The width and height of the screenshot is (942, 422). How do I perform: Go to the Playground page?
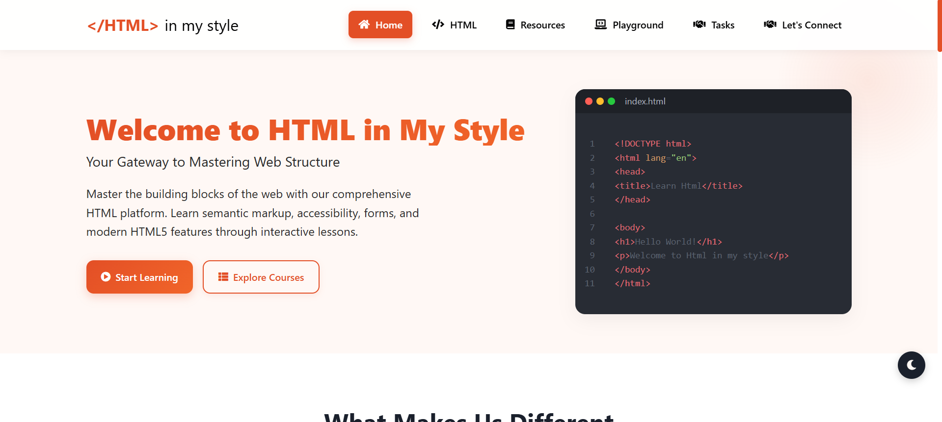pyautogui.click(x=637, y=25)
